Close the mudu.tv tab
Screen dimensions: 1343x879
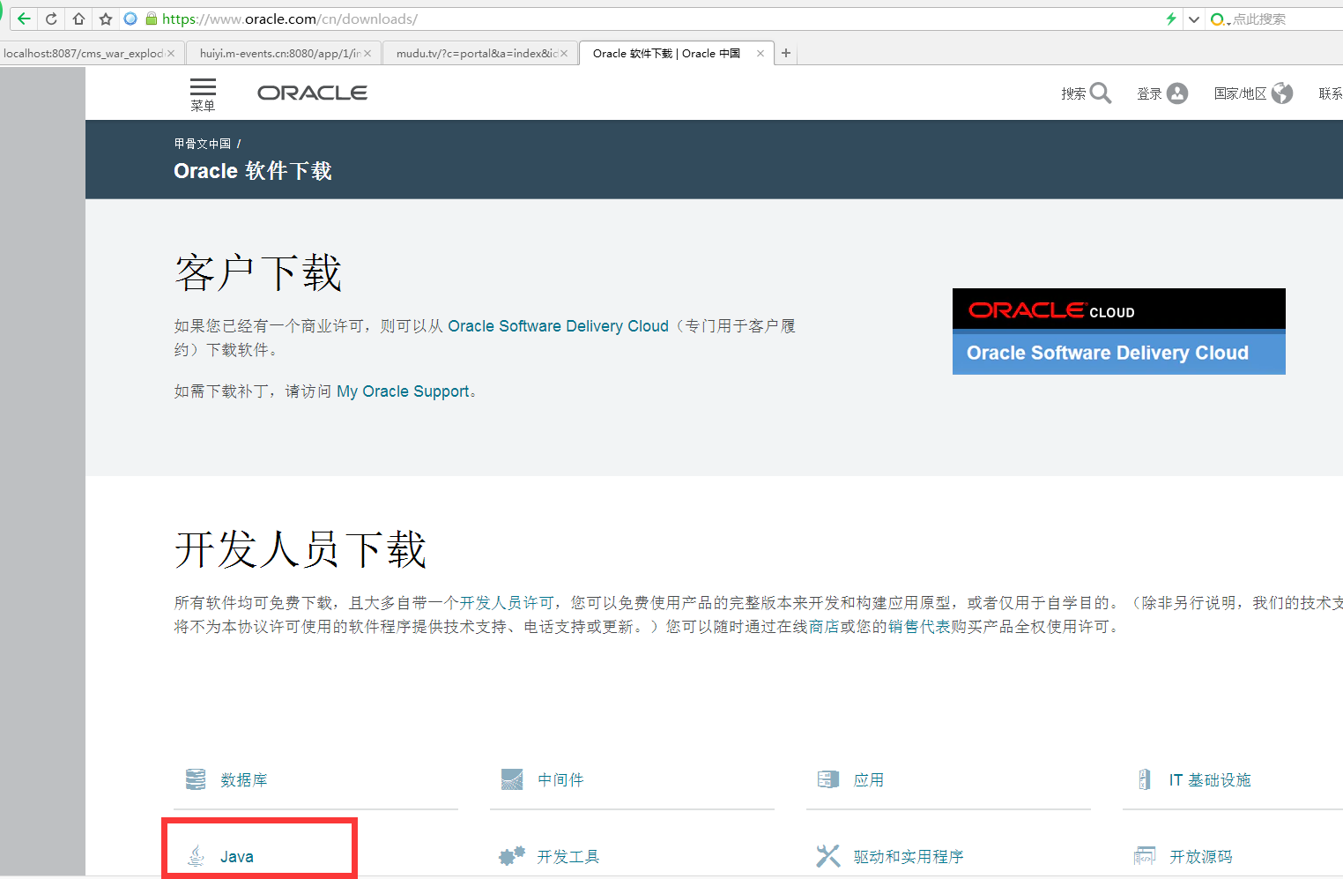click(564, 54)
